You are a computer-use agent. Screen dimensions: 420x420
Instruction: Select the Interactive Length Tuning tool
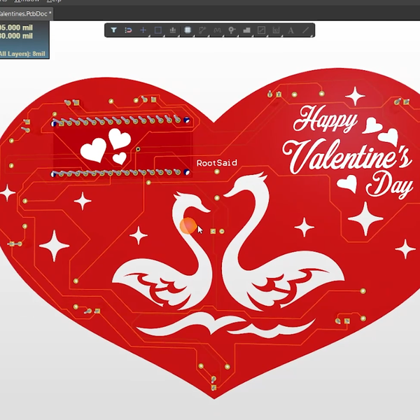pyautogui.click(x=217, y=30)
